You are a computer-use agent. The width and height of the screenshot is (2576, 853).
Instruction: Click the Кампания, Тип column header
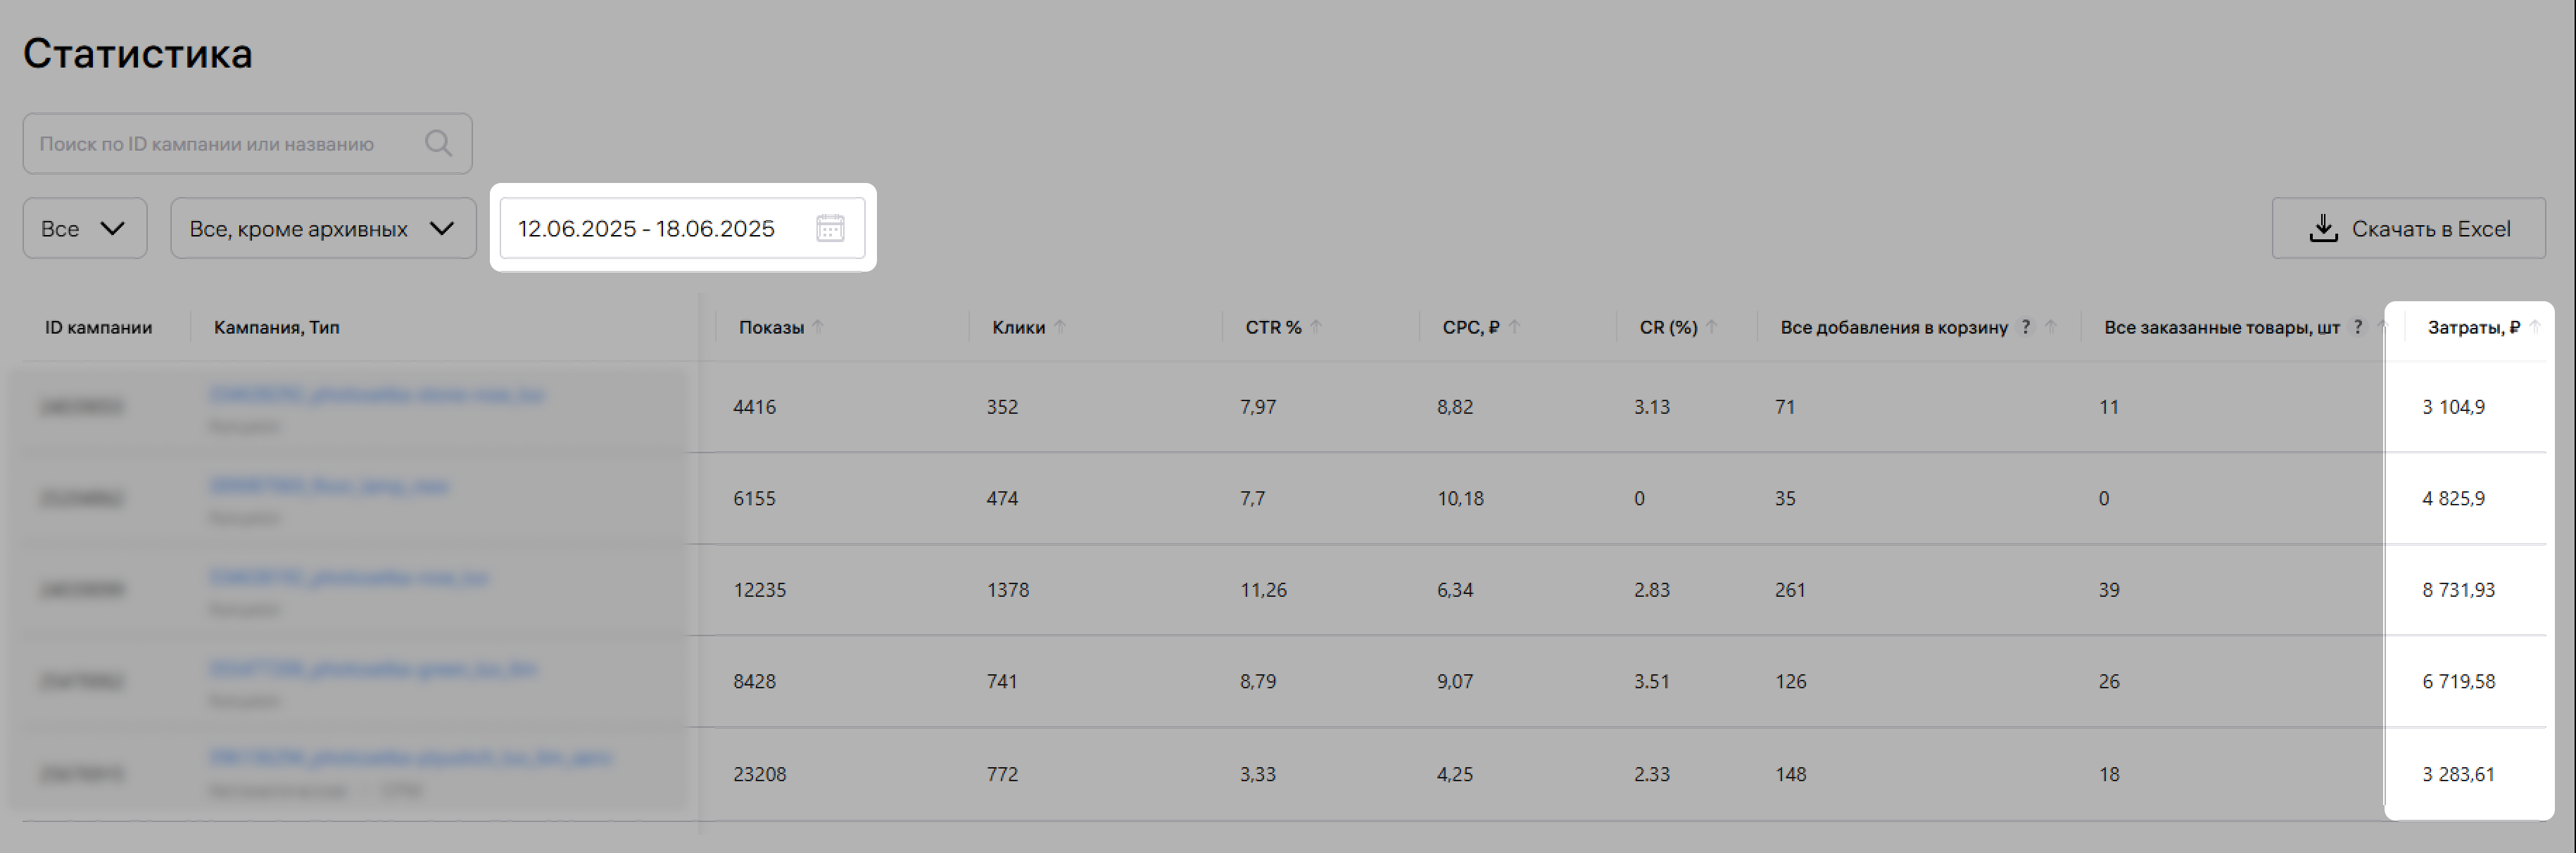[277, 327]
